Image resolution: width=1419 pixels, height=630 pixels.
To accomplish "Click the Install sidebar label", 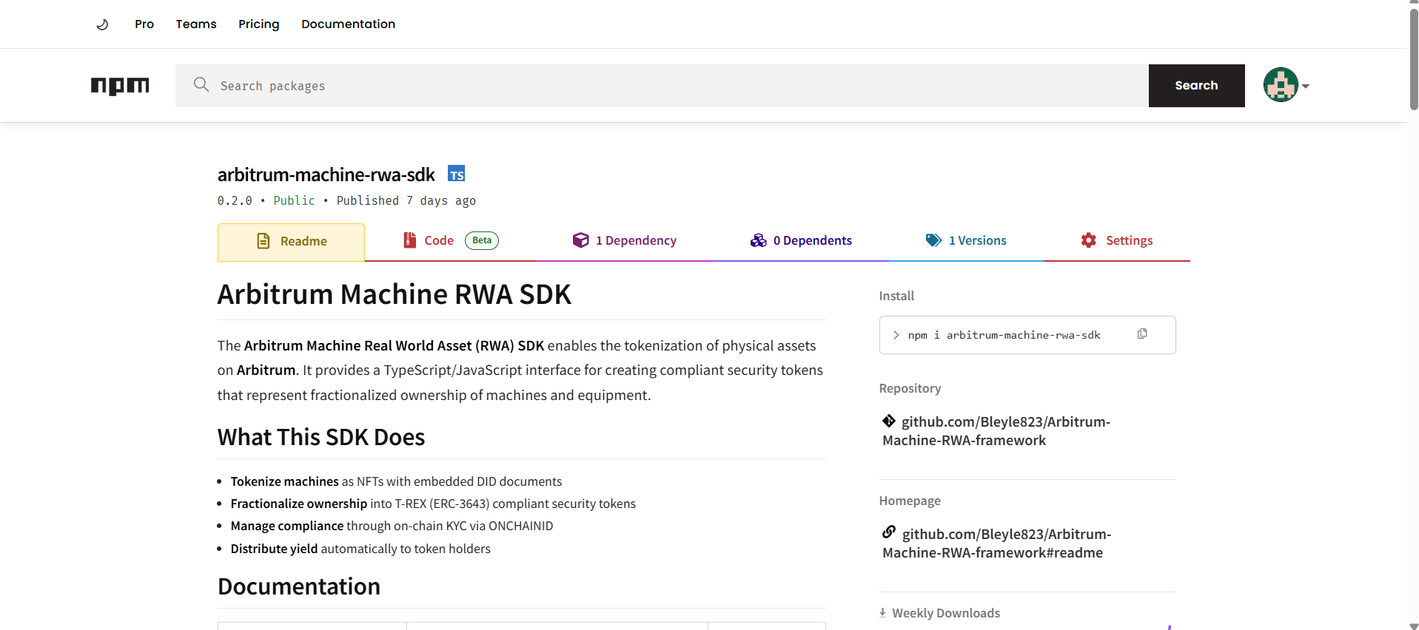I will (896, 296).
